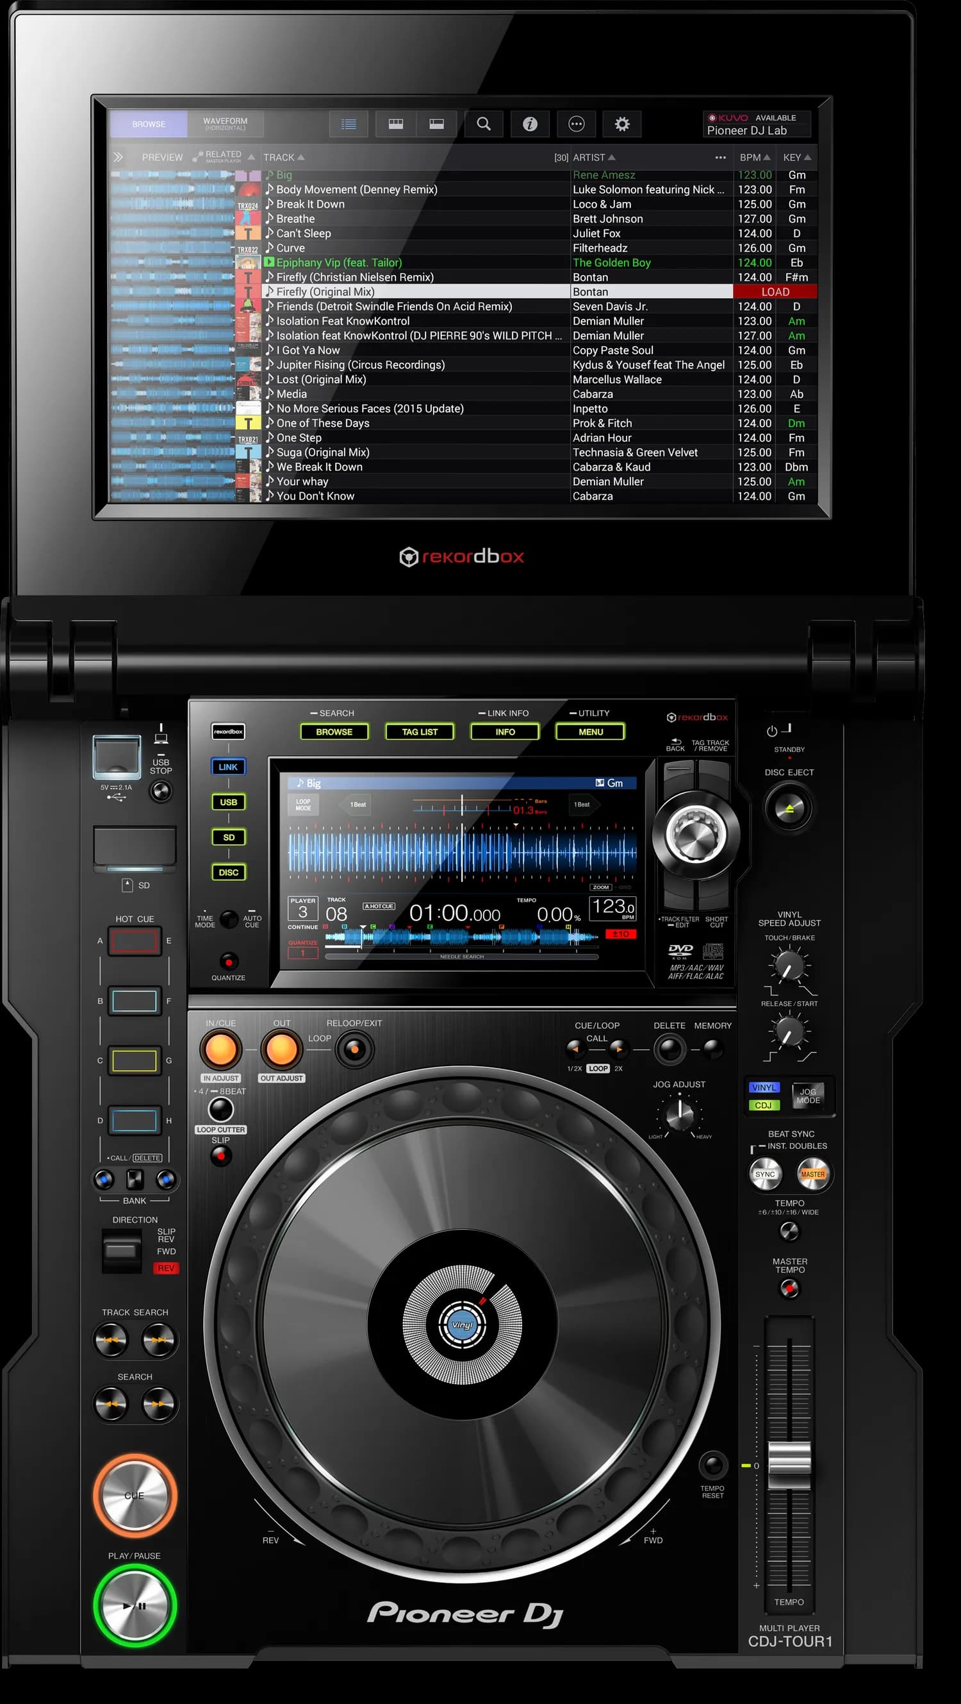Screen dimensions: 961x1704
Task: Trigger hot cue pad C
Action: tap(134, 1060)
